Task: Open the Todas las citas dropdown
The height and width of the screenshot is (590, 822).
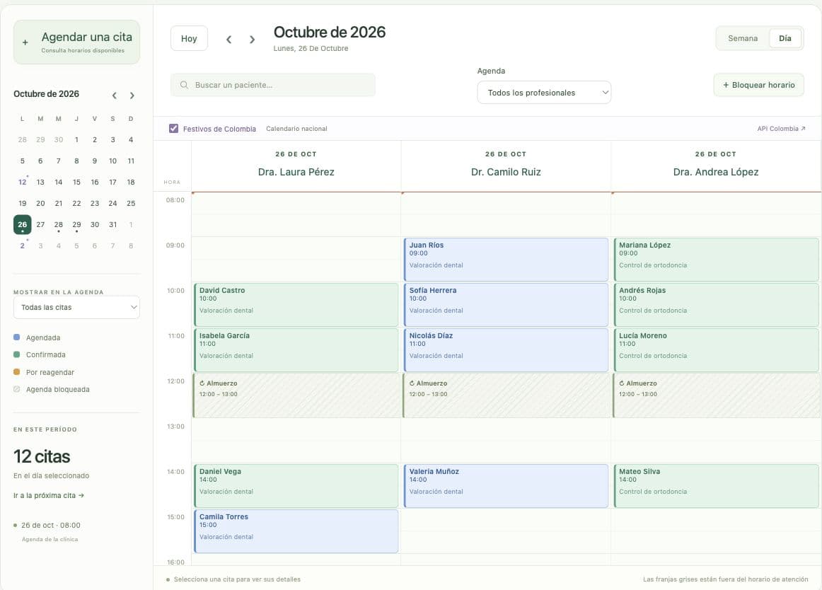Action: click(x=76, y=307)
